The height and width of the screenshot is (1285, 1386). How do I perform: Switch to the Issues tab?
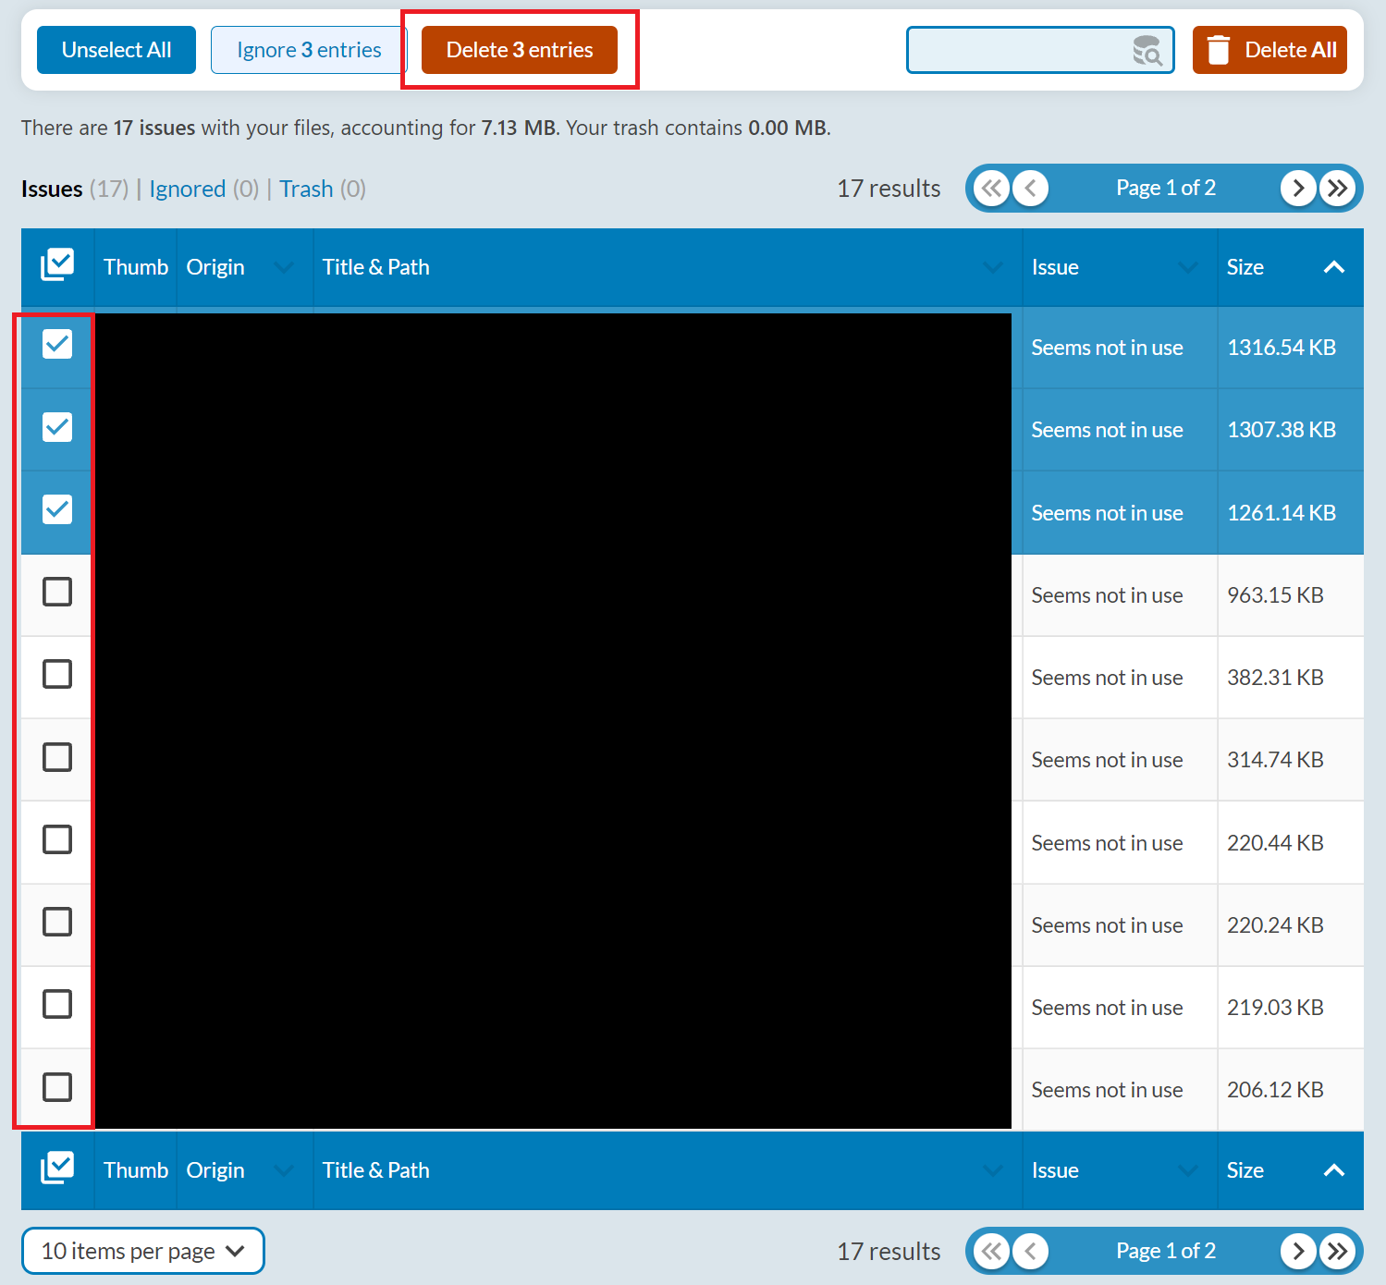coord(52,190)
